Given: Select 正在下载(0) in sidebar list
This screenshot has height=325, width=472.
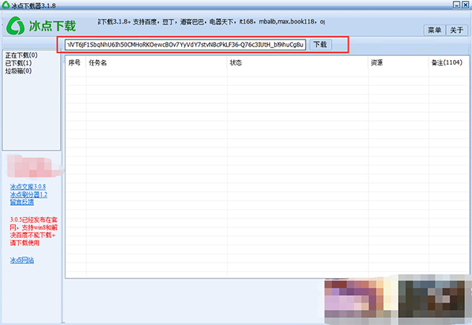Looking at the screenshot, I should (21, 55).
